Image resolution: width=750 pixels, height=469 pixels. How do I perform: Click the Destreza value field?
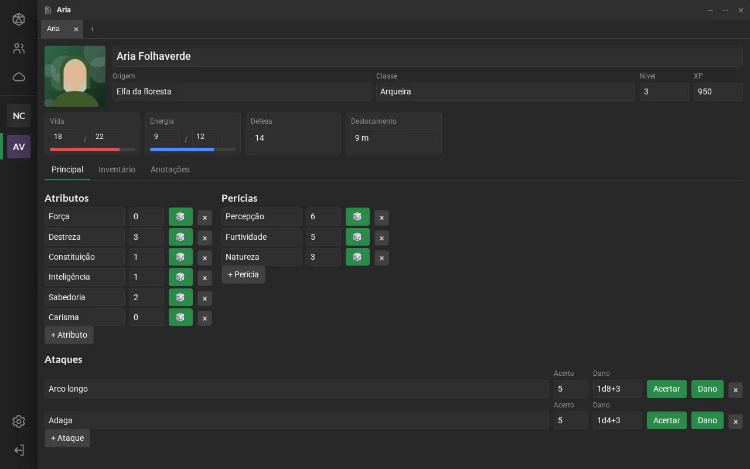pyautogui.click(x=146, y=237)
